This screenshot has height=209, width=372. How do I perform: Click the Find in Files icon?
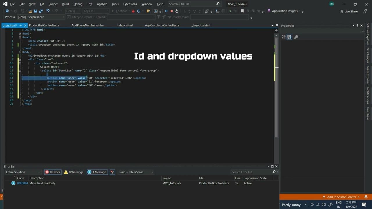click(149, 11)
